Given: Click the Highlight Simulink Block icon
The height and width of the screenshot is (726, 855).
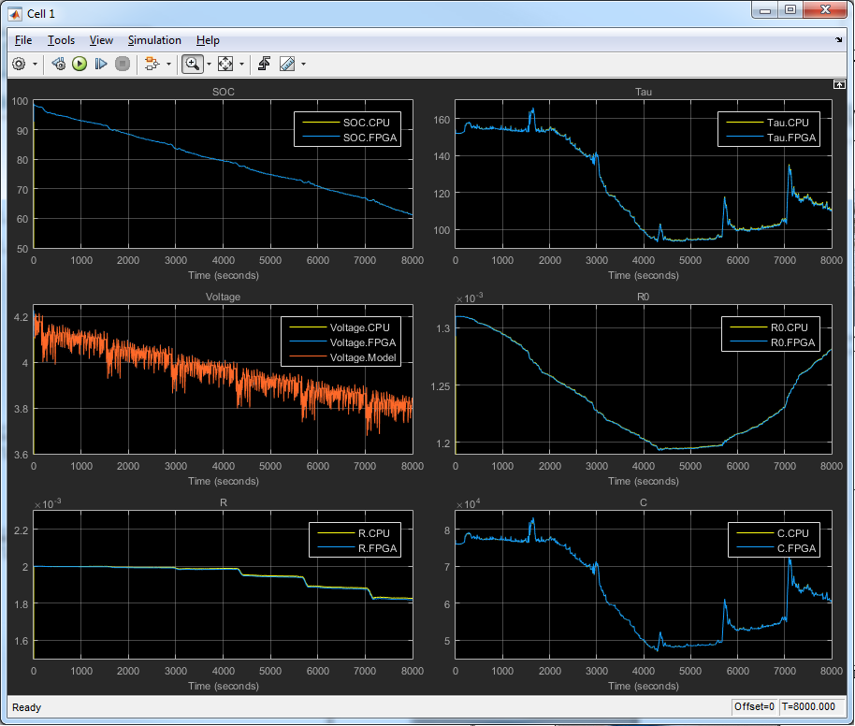Looking at the screenshot, I should pyautogui.click(x=151, y=64).
